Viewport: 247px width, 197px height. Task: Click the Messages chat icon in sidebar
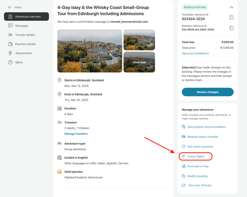coord(10,26)
